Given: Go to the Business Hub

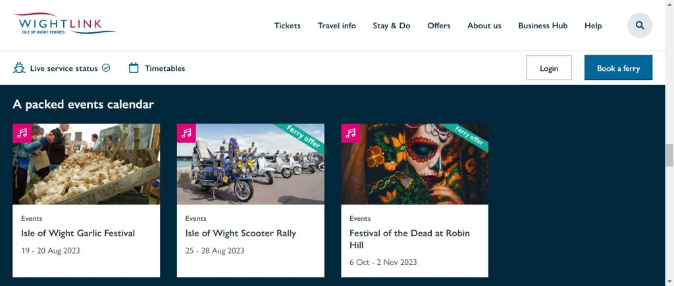Looking at the screenshot, I should [x=542, y=26].
